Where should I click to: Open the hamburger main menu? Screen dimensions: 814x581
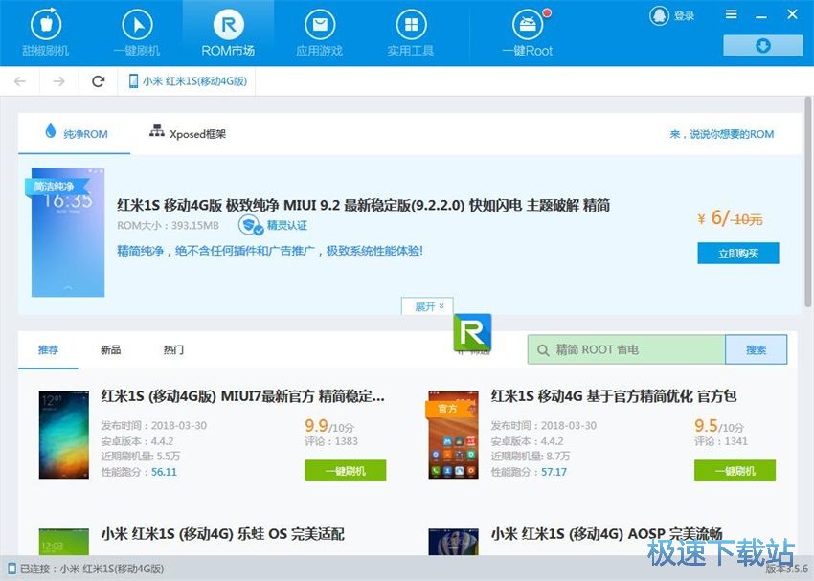pos(731,14)
